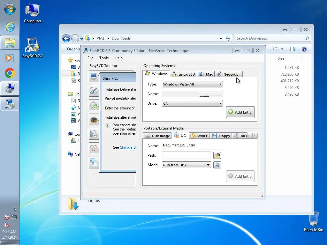Open View Settings monitor icon in EasyBCD Toolbox
Viewport: 327px width, 245px height.
coord(94,76)
